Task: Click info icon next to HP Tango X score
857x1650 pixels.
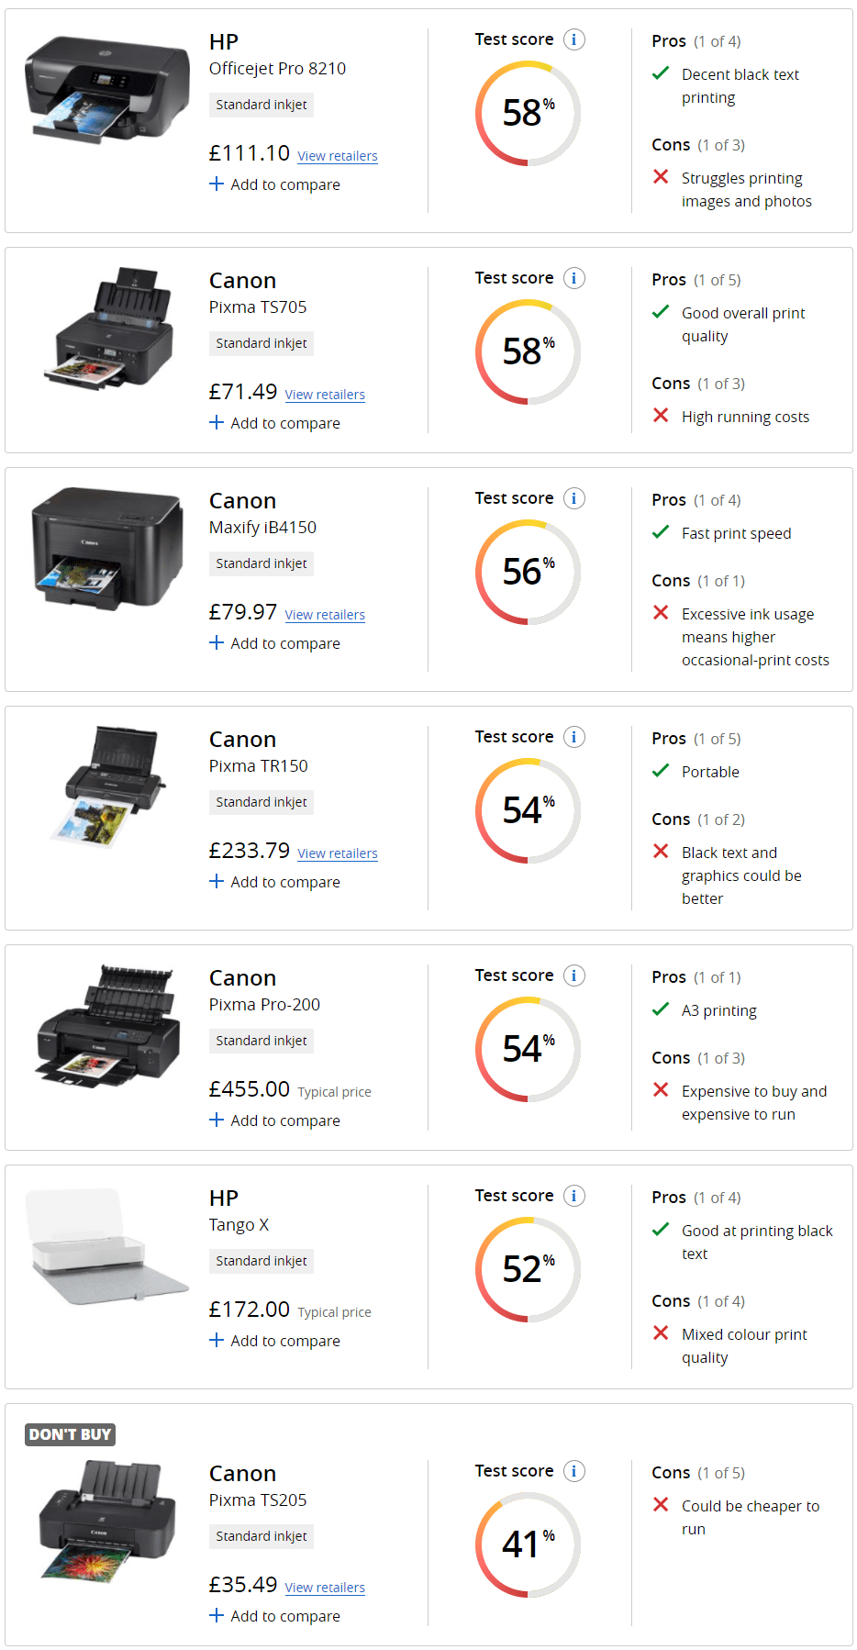Action: click(574, 1196)
